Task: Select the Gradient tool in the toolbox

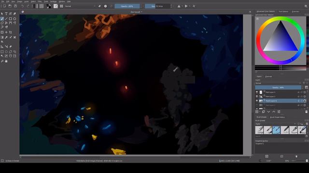Action: (2, 37)
